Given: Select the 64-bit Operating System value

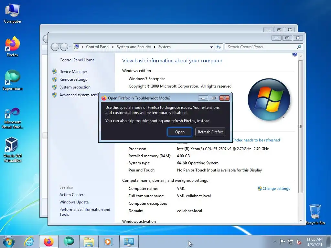Looking at the screenshot, I should (x=198, y=163).
